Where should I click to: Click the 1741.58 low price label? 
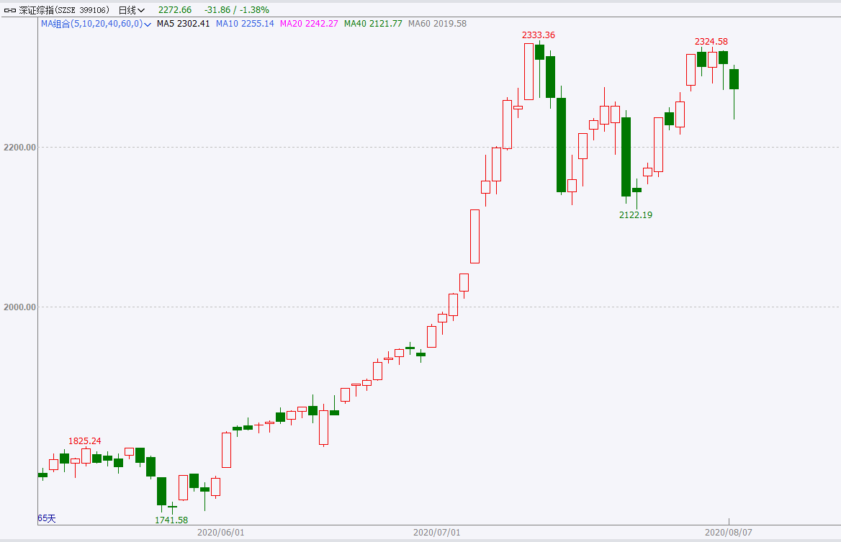171,520
